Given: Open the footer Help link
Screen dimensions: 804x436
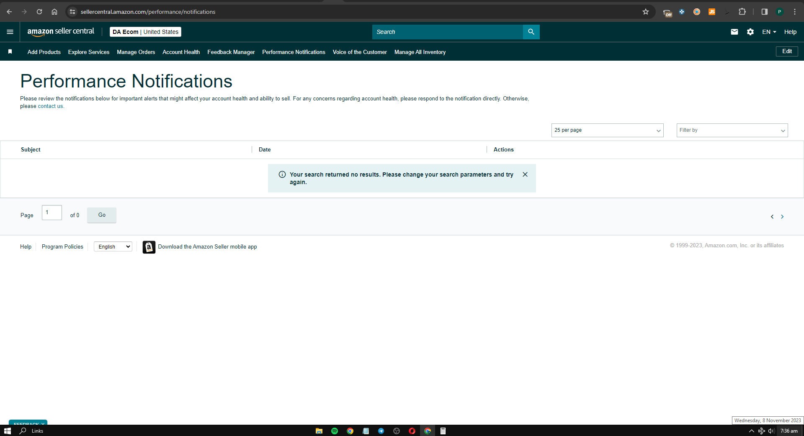Looking at the screenshot, I should coord(26,247).
